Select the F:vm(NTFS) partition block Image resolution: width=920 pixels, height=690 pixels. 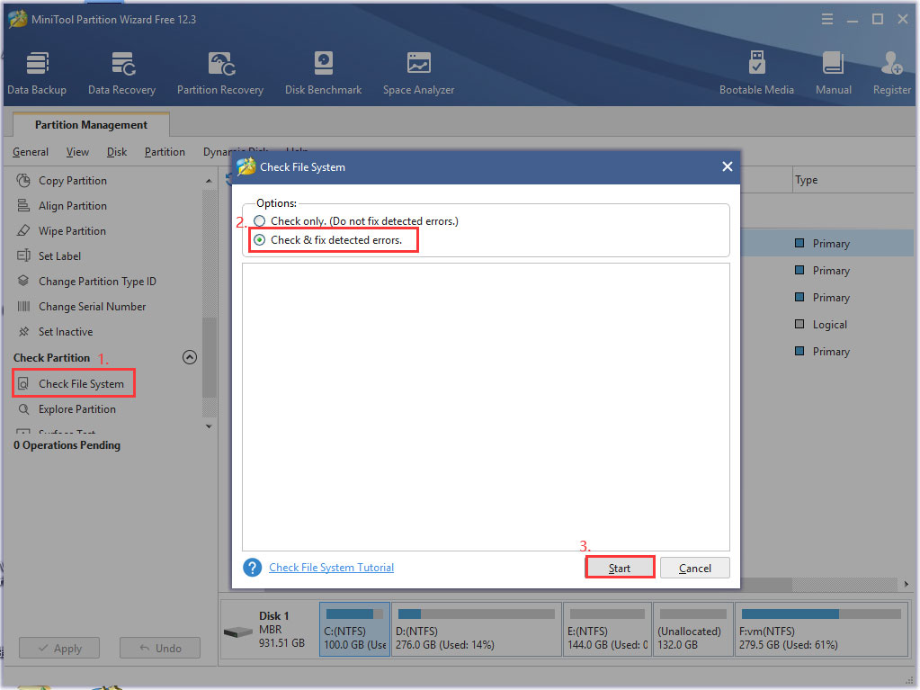(821, 629)
